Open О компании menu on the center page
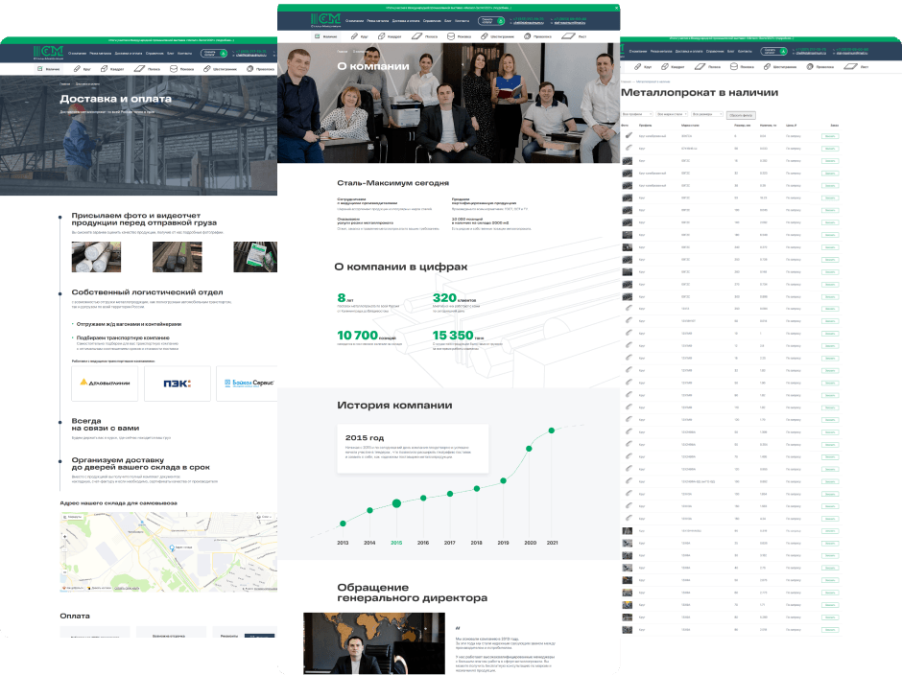The image size is (902, 675). tap(354, 21)
